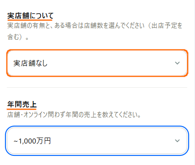Click the 含む）。 text on the second line
Image resolution: width=195 pixels, height=165 pixels.
[18, 37]
